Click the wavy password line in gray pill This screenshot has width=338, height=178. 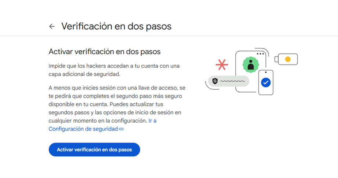232,81
